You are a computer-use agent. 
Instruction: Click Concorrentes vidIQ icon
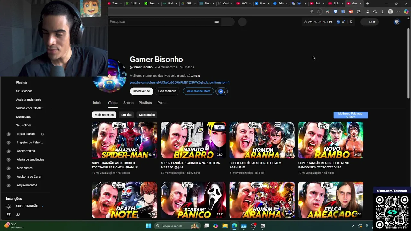click(x=9, y=151)
